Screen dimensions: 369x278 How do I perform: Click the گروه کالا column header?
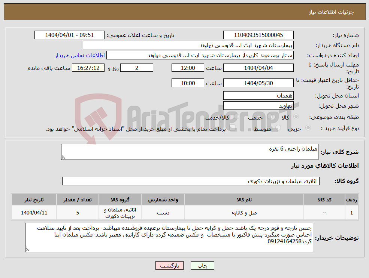[120, 200]
